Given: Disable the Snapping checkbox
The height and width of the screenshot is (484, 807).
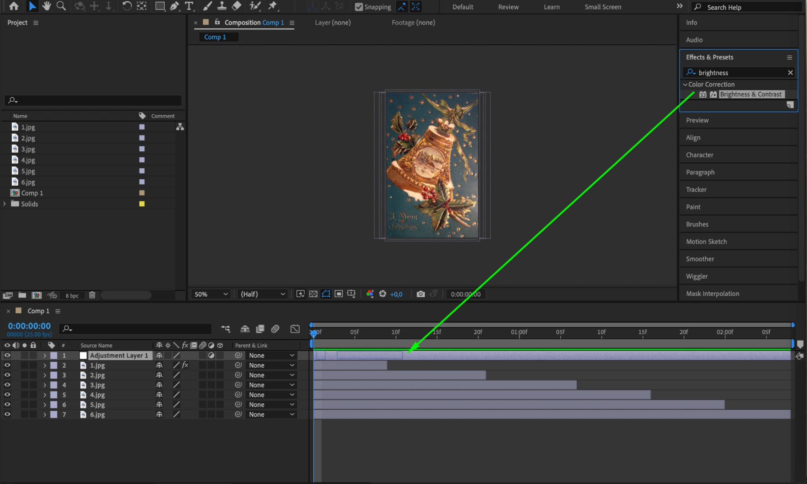Looking at the screenshot, I should click(x=358, y=7).
